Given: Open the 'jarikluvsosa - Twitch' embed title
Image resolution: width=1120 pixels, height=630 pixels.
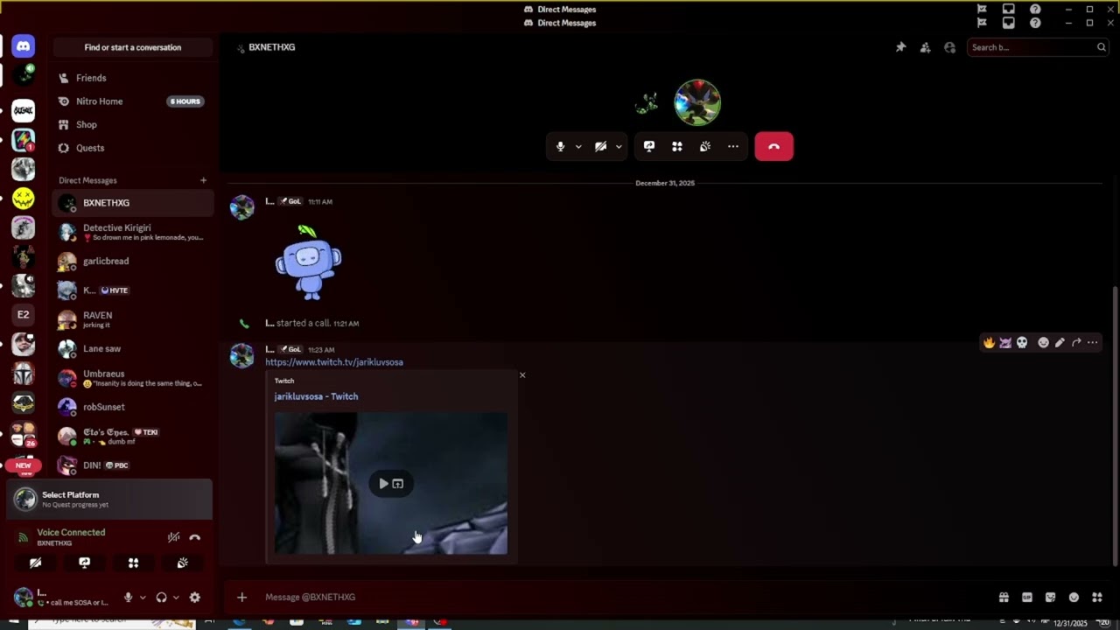Looking at the screenshot, I should click(316, 396).
